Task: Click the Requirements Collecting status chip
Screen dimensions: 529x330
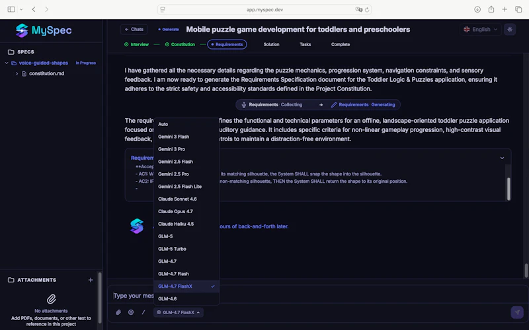Action: point(272,105)
